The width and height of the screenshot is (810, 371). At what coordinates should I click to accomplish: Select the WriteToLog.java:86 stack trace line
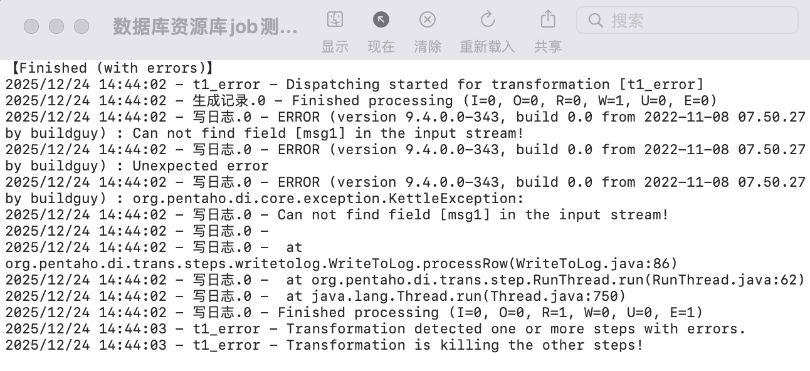point(342,263)
